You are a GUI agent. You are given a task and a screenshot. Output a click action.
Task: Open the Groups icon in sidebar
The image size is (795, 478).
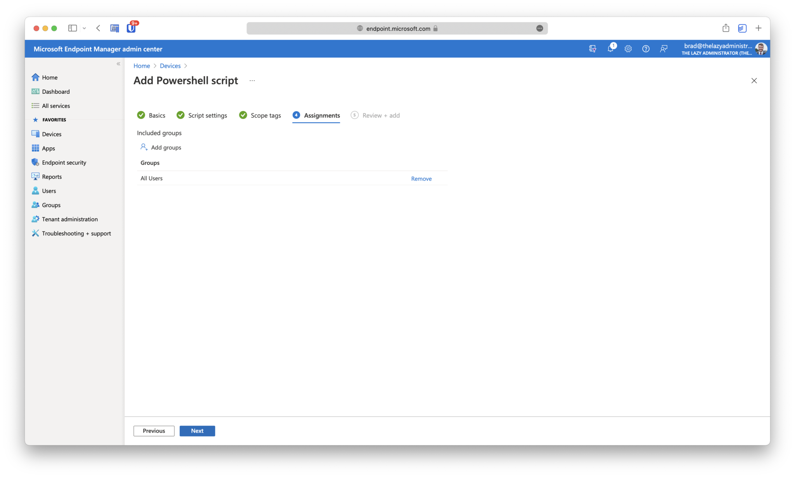point(35,205)
